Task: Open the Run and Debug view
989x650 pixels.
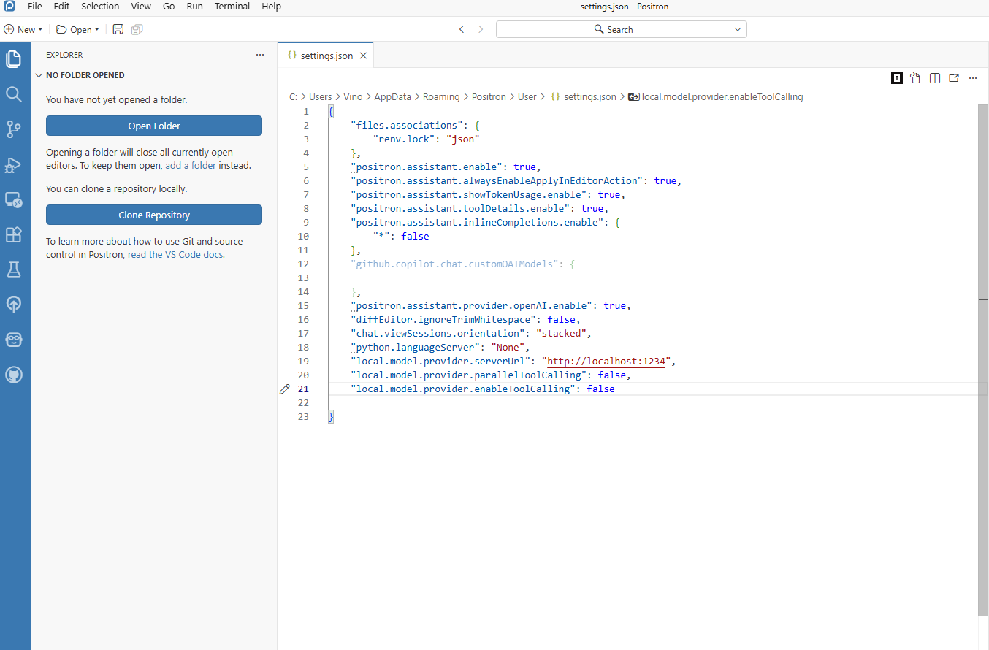Action: tap(14, 165)
